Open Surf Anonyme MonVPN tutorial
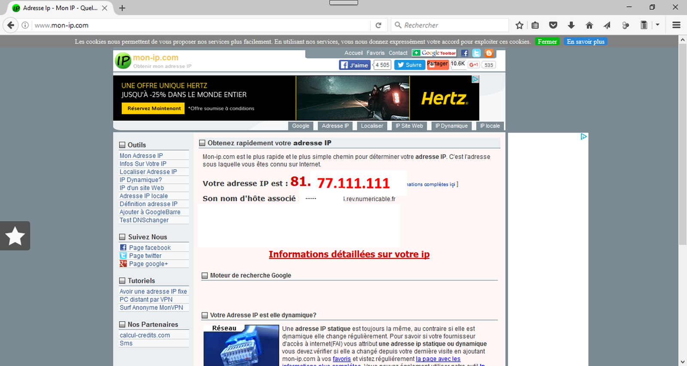The height and width of the screenshot is (366, 687). tap(151, 308)
